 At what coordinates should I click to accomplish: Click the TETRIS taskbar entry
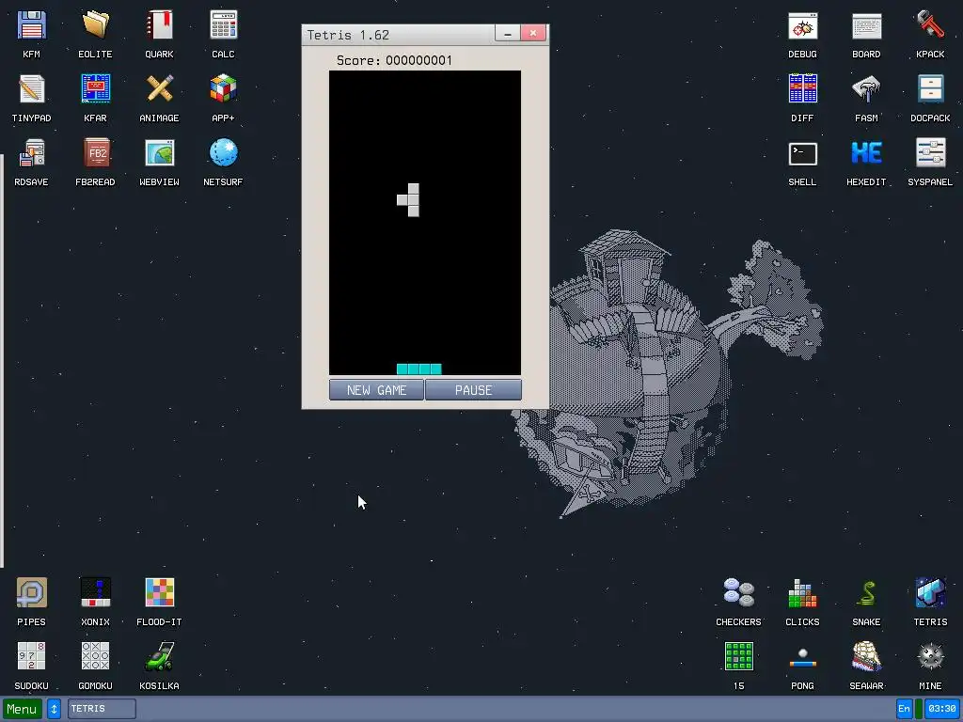pyautogui.click(x=102, y=709)
